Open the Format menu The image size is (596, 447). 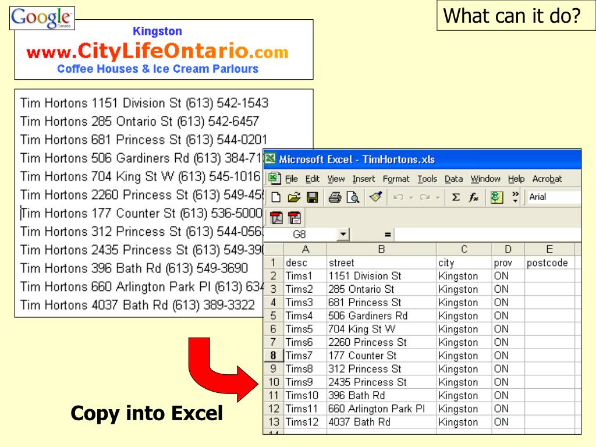(396, 179)
